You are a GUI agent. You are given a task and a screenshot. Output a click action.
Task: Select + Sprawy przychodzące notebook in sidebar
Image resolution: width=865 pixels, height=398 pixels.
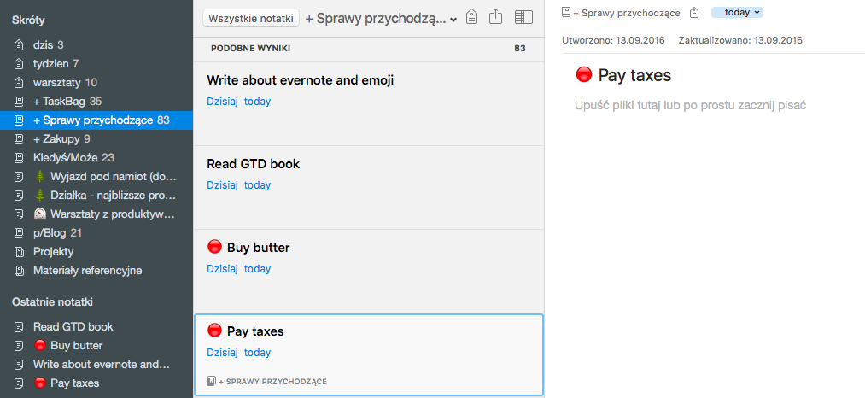(96, 120)
